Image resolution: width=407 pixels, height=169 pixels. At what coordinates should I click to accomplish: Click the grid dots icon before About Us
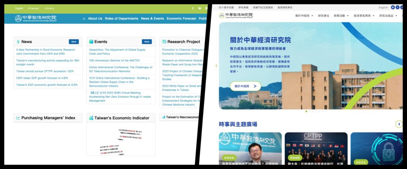[84, 19]
